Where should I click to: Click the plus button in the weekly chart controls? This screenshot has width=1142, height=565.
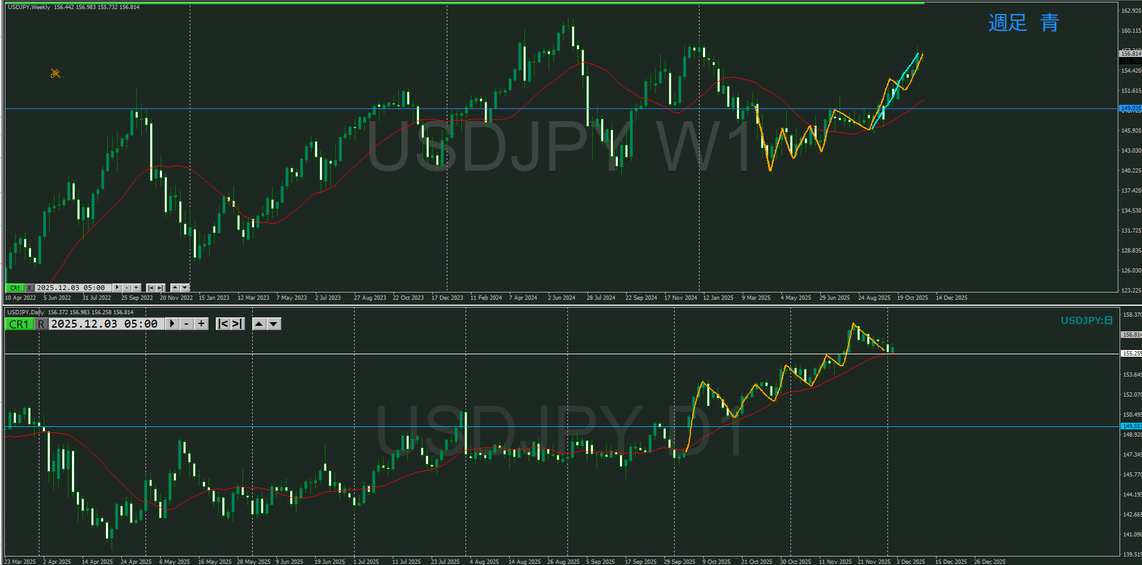[x=136, y=288]
